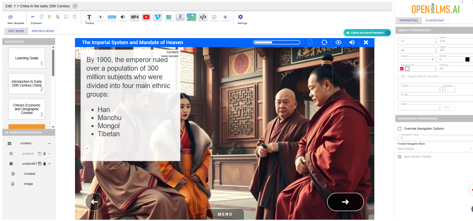The image size is (473, 221).
Task: Click the Check out new AI function banner
Action: coord(367,33)
